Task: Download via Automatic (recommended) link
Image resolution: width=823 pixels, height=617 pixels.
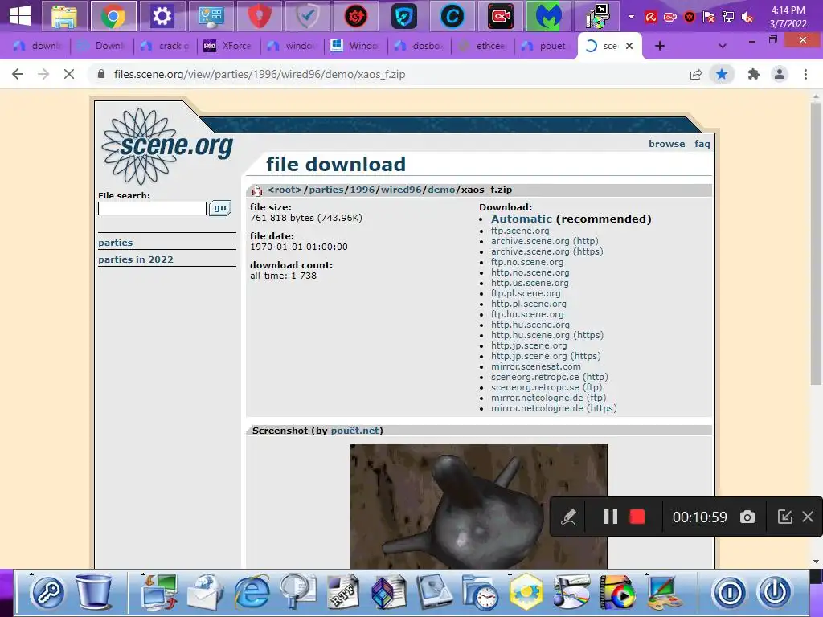Action: (521, 219)
